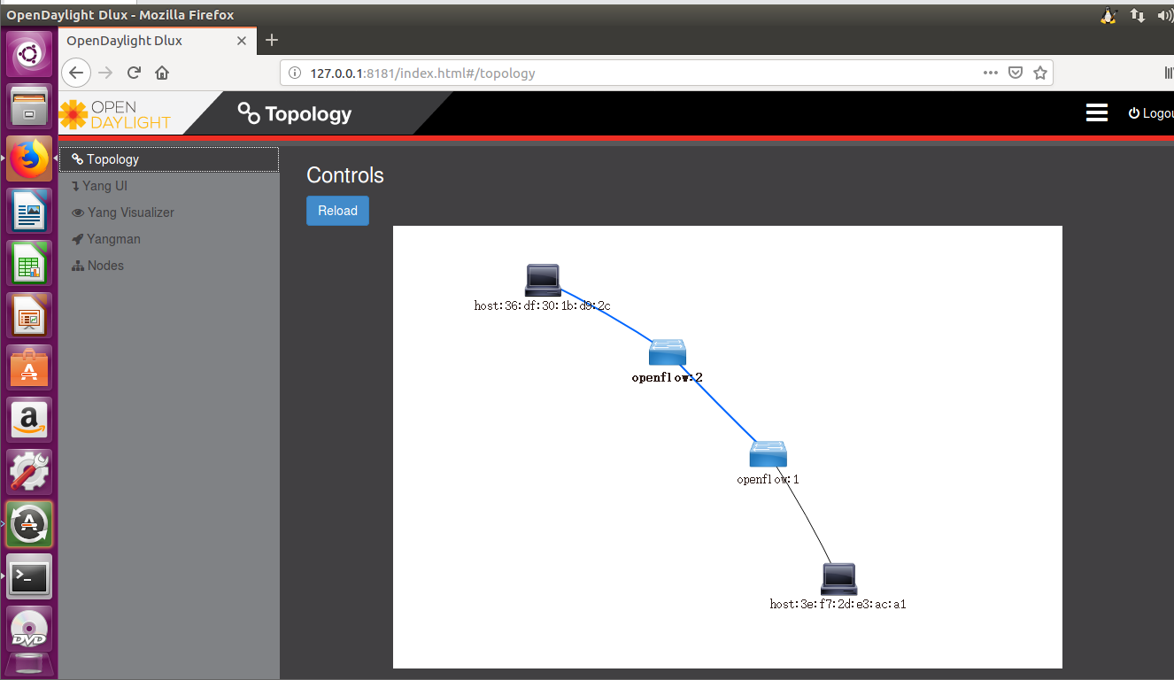Click the openflow:2 switch node icon
Screen dimensions: 1174x680
pos(667,352)
